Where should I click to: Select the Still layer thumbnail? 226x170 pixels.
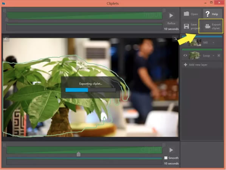tap(195, 42)
